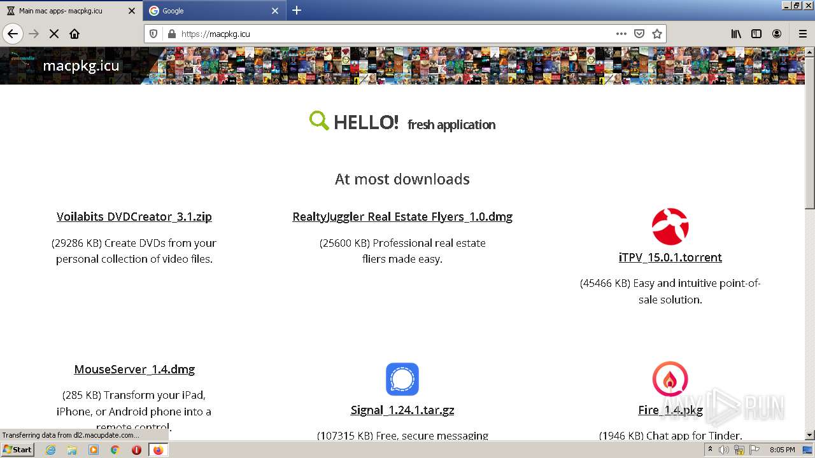Stop loading the page
The image size is (815, 458).
[x=54, y=34]
